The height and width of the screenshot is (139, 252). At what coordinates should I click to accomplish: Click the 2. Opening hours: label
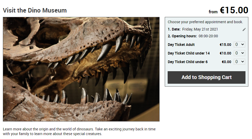coord(182,36)
